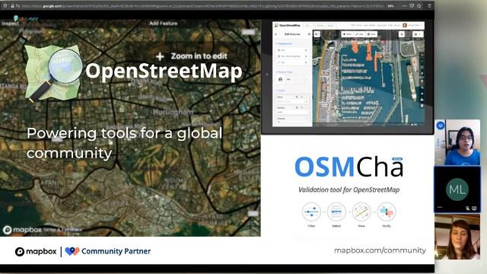Collapse the Features section in the editor sidebar
The height and width of the screenshot is (274, 487).
click(x=284, y=44)
